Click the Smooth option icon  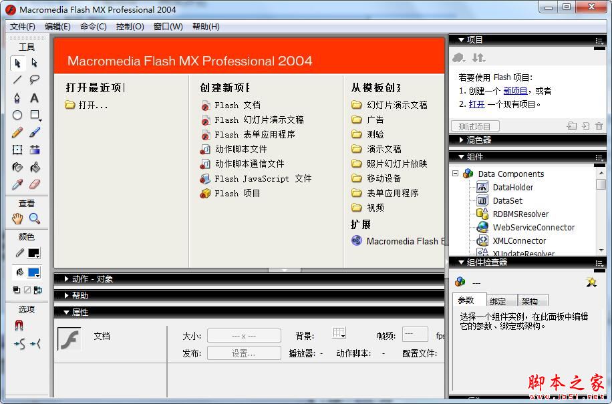pyautogui.click(x=19, y=344)
